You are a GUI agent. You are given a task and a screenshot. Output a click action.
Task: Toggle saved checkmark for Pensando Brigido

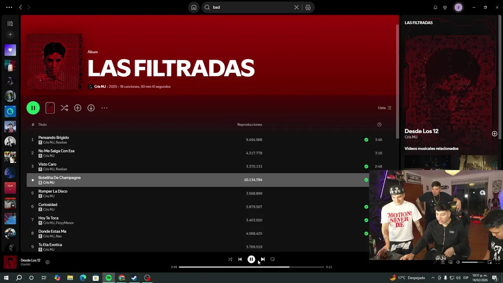(x=366, y=140)
